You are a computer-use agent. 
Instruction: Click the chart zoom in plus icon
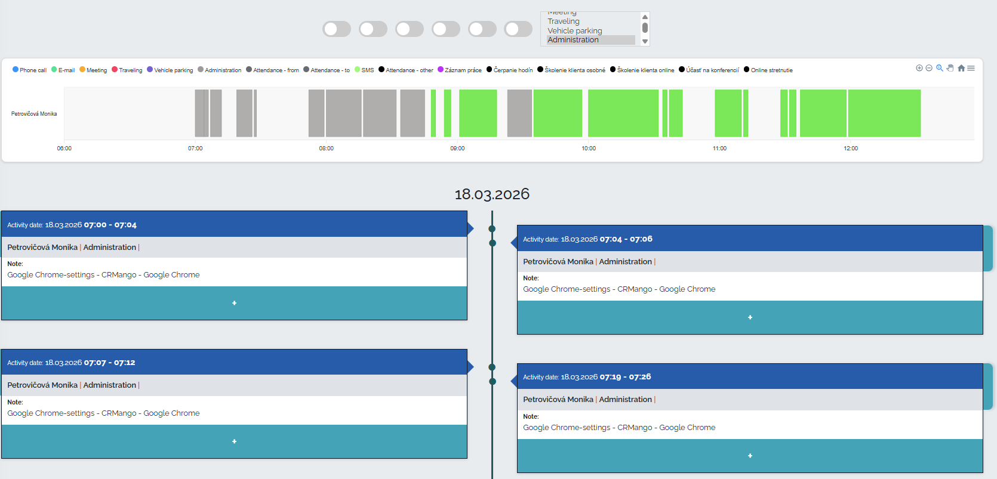919,68
